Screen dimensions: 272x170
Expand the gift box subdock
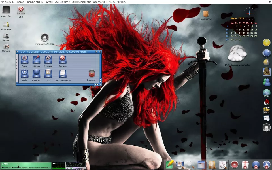245,164
